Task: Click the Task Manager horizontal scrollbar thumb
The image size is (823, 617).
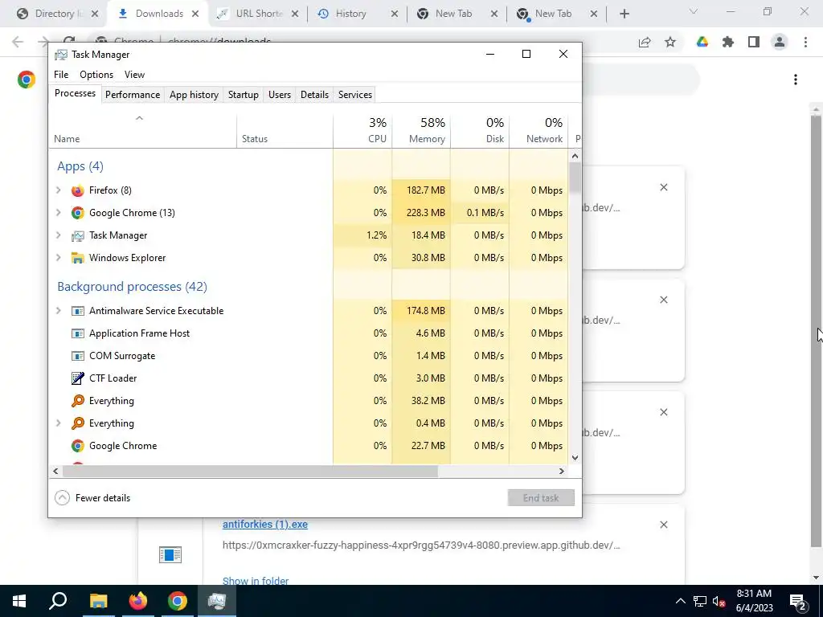Action: click(250, 471)
